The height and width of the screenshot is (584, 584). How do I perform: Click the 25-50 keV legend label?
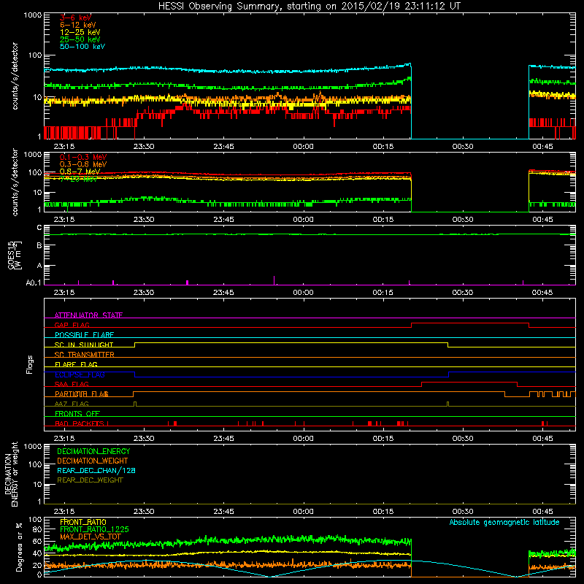[80, 39]
